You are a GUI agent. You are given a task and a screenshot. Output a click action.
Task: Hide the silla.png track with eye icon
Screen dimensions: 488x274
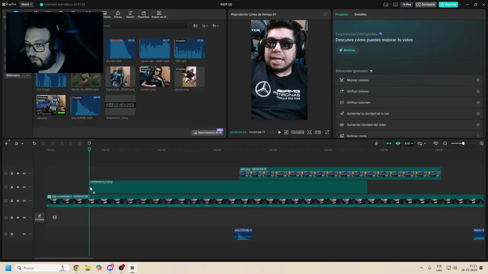click(18, 174)
